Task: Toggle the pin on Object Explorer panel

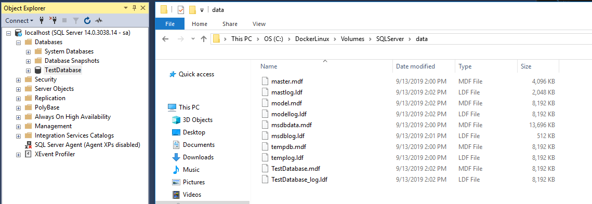Action: click(x=134, y=8)
